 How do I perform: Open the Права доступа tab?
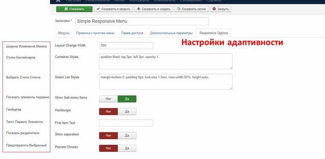[x=132, y=33]
